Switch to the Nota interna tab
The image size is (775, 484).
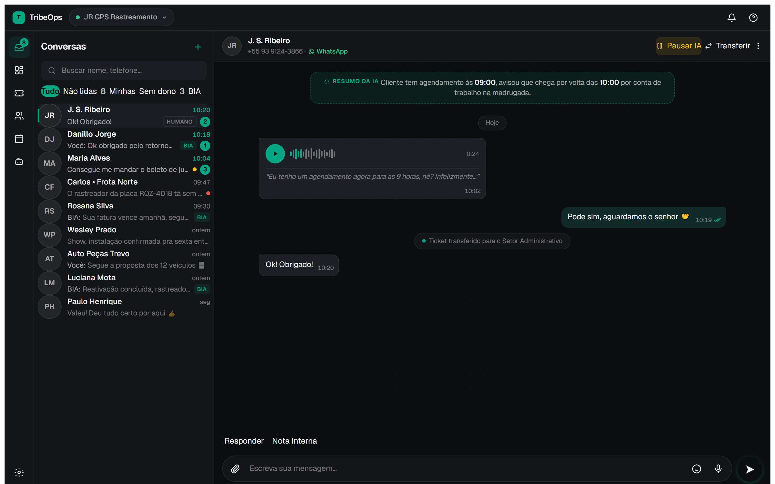294,441
